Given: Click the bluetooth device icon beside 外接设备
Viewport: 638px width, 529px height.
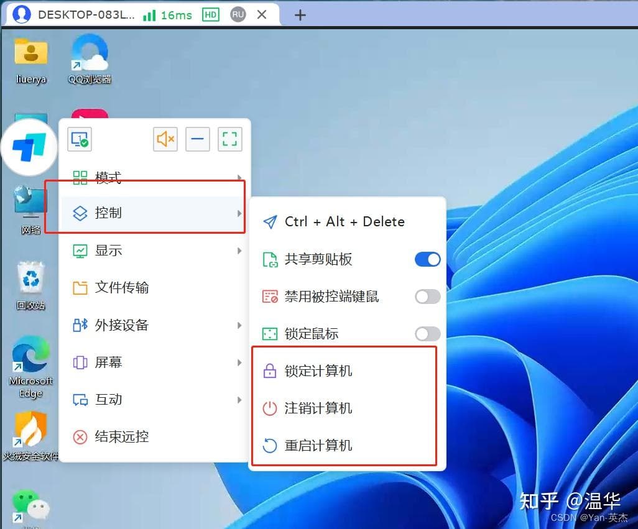Looking at the screenshot, I should click(x=80, y=325).
